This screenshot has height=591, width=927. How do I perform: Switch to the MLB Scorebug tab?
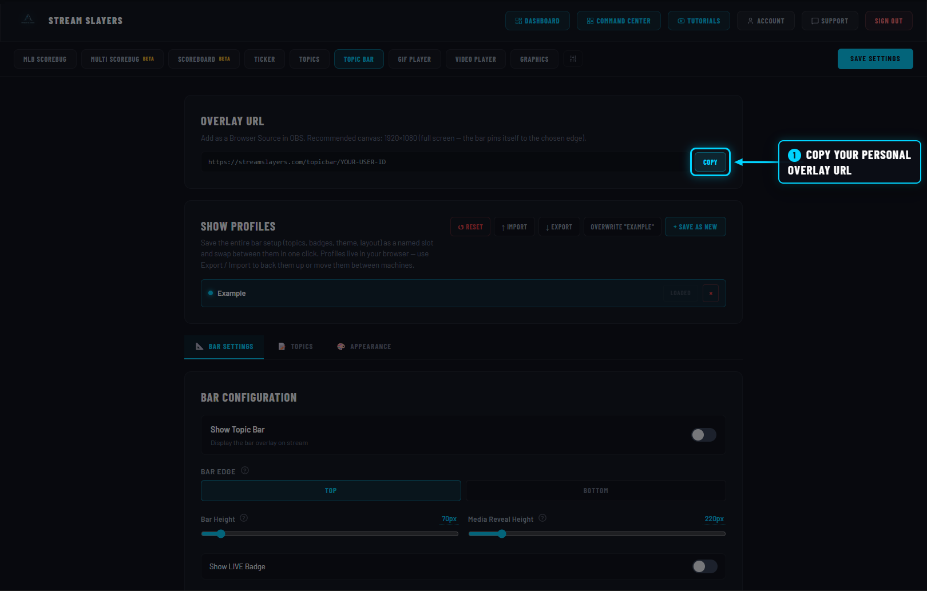click(45, 59)
